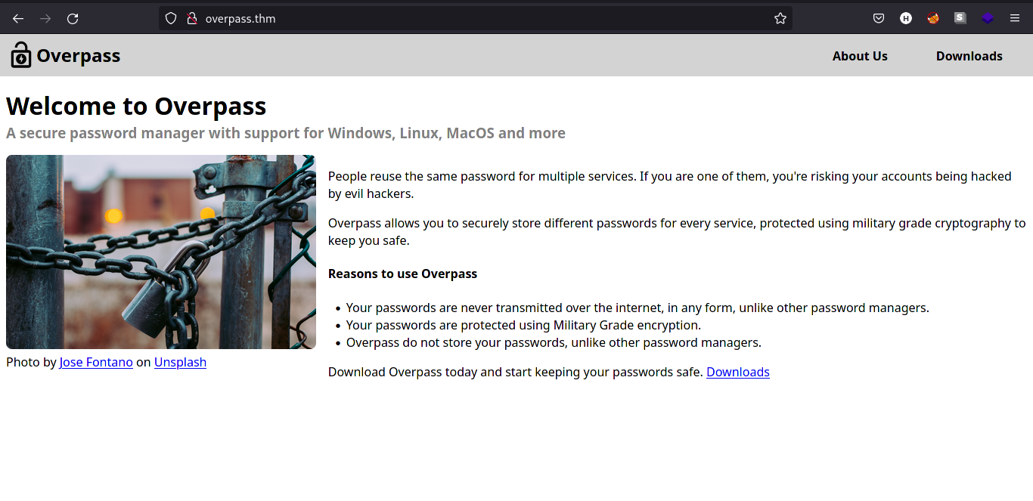Click the padlock icon in the address bar
1033x501 pixels.
[x=191, y=18]
